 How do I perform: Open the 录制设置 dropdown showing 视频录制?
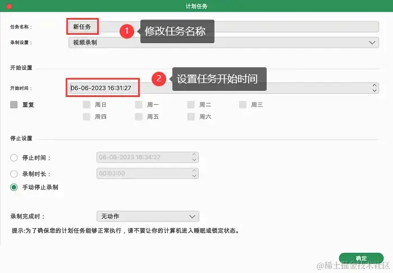coord(223,43)
